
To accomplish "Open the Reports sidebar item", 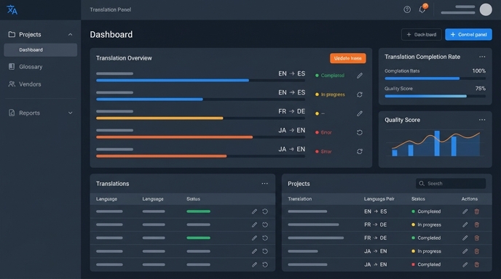I will (40, 113).
